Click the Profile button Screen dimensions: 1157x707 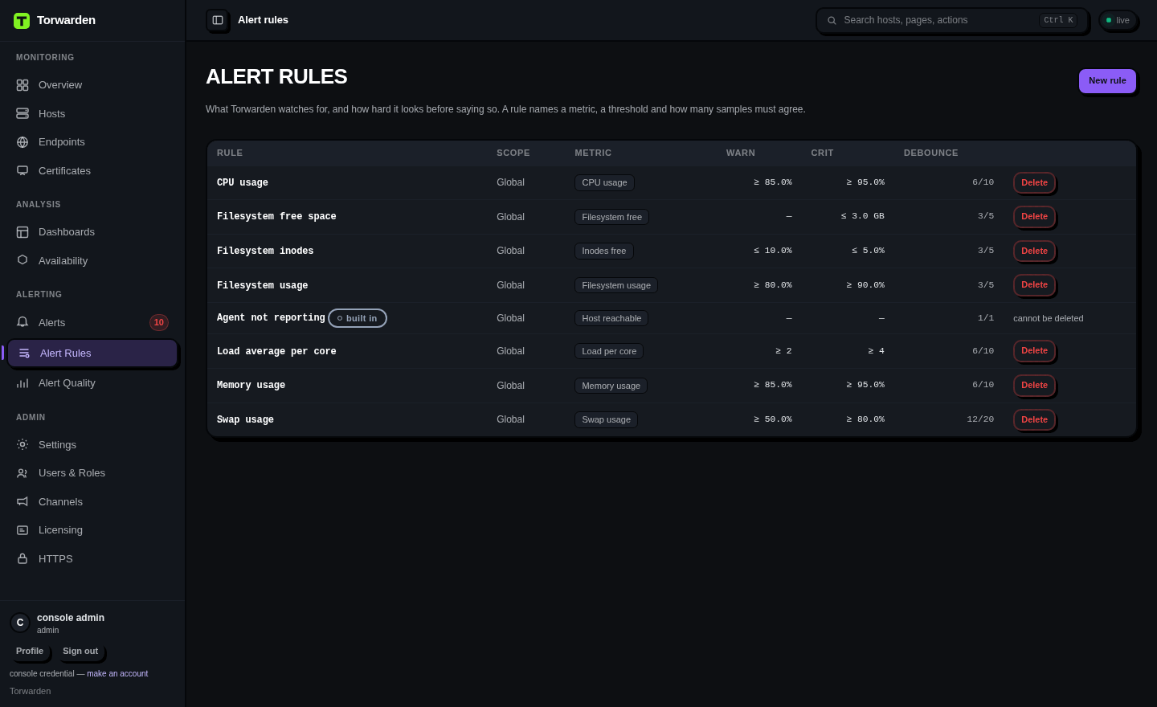[30, 652]
